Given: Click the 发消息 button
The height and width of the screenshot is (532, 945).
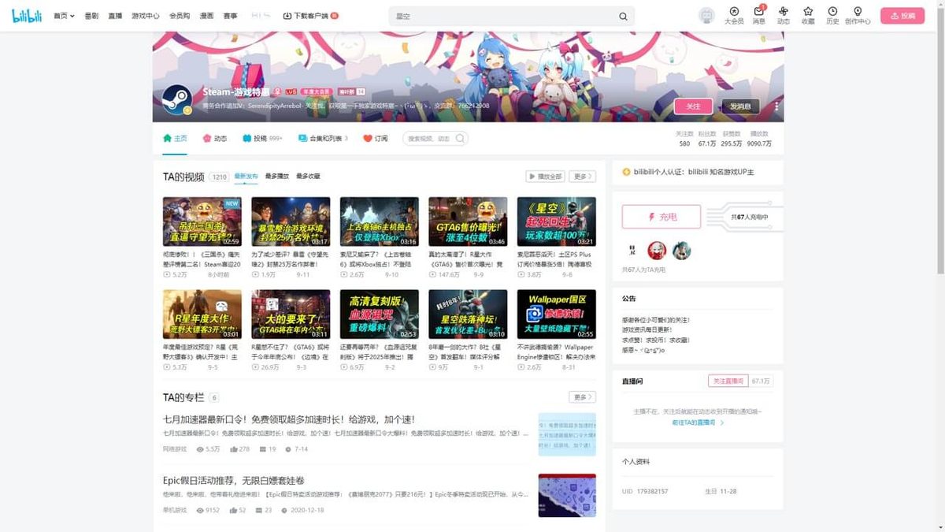Looking at the screenshot, I should tap(740, 106).
